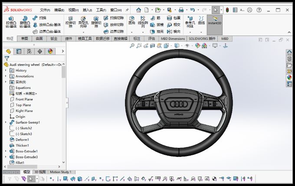Open the PropertyManager tab
The image size is (295, 186).
(x=19, y=51)
